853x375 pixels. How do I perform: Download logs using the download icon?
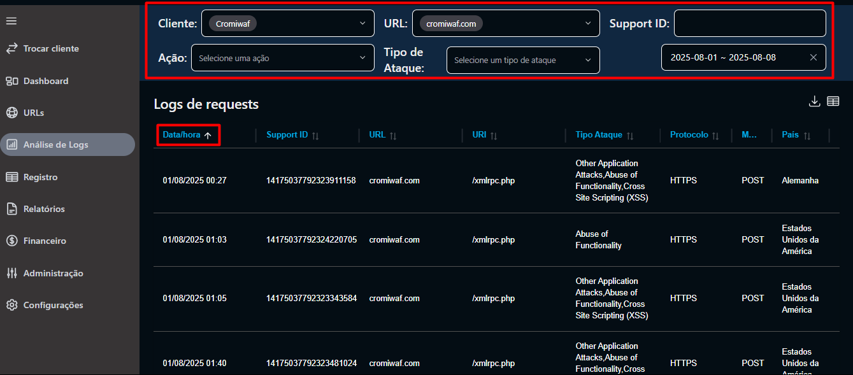click(814, 101)
